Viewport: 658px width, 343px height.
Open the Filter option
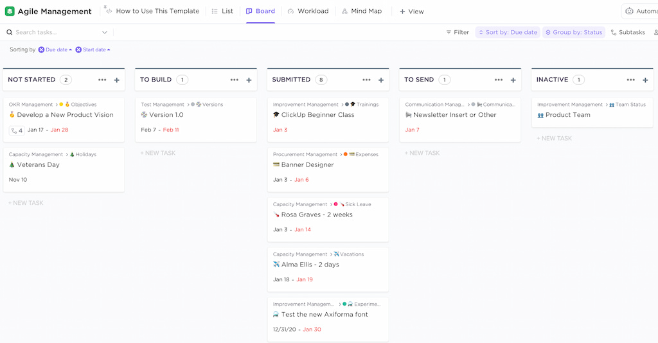click(458, 32)
